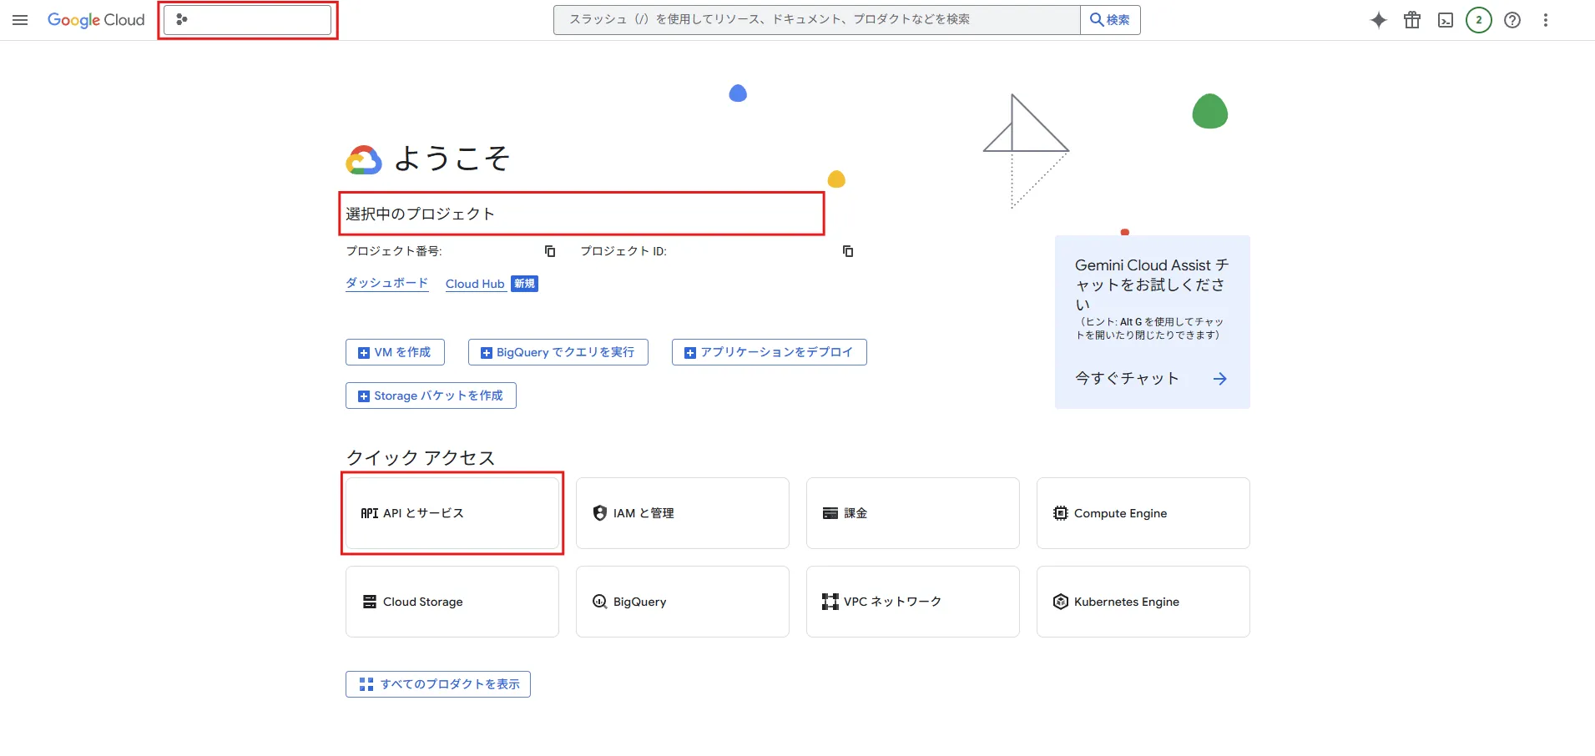Screen dimensions: 1595x756
Task: Open the notifications badge showing 2
Action: [1479, 20]
